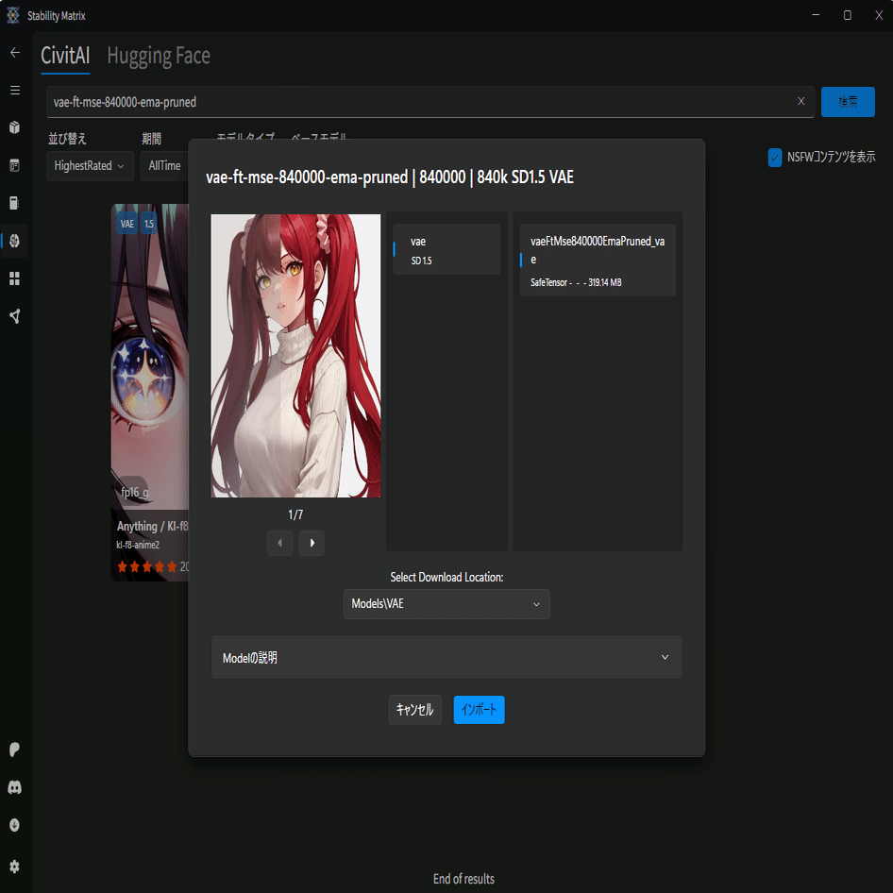Click the cancel button in dialog
The image size is (893, 893).
414,710
